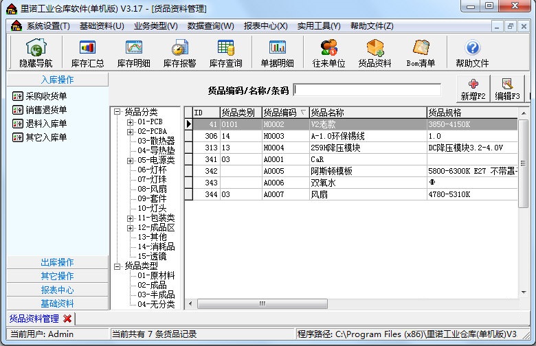
Task: Open the 库存明细 chart icon
Action: click(134, 53)
